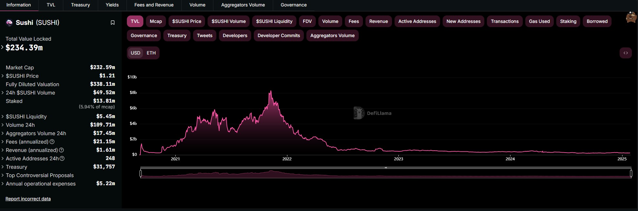Expand Top Controversial Proposals row
Image resolution: width=638 pixels, height=211 pixels.
tap(3, 175)
